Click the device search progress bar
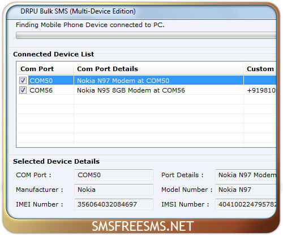The width and height of the screenshot is (283, 237). (x=146, y=36)
